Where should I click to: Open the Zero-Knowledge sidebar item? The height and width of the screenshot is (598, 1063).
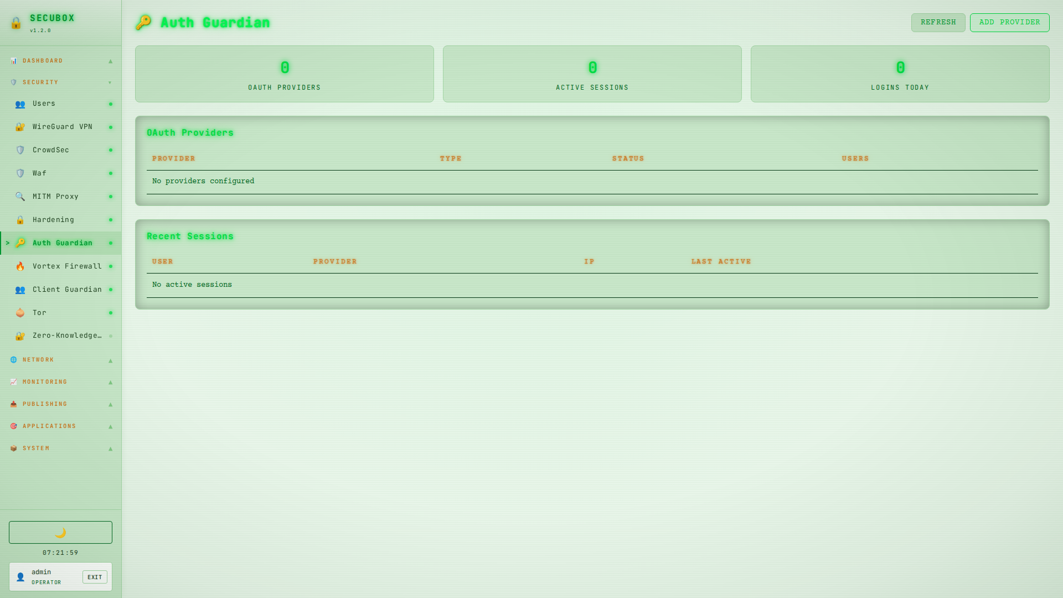[66, 336]
